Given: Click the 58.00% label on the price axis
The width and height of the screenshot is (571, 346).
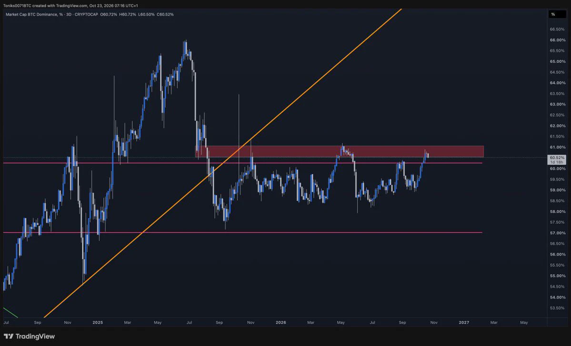Looking at the screenshot, I should 558,211.
